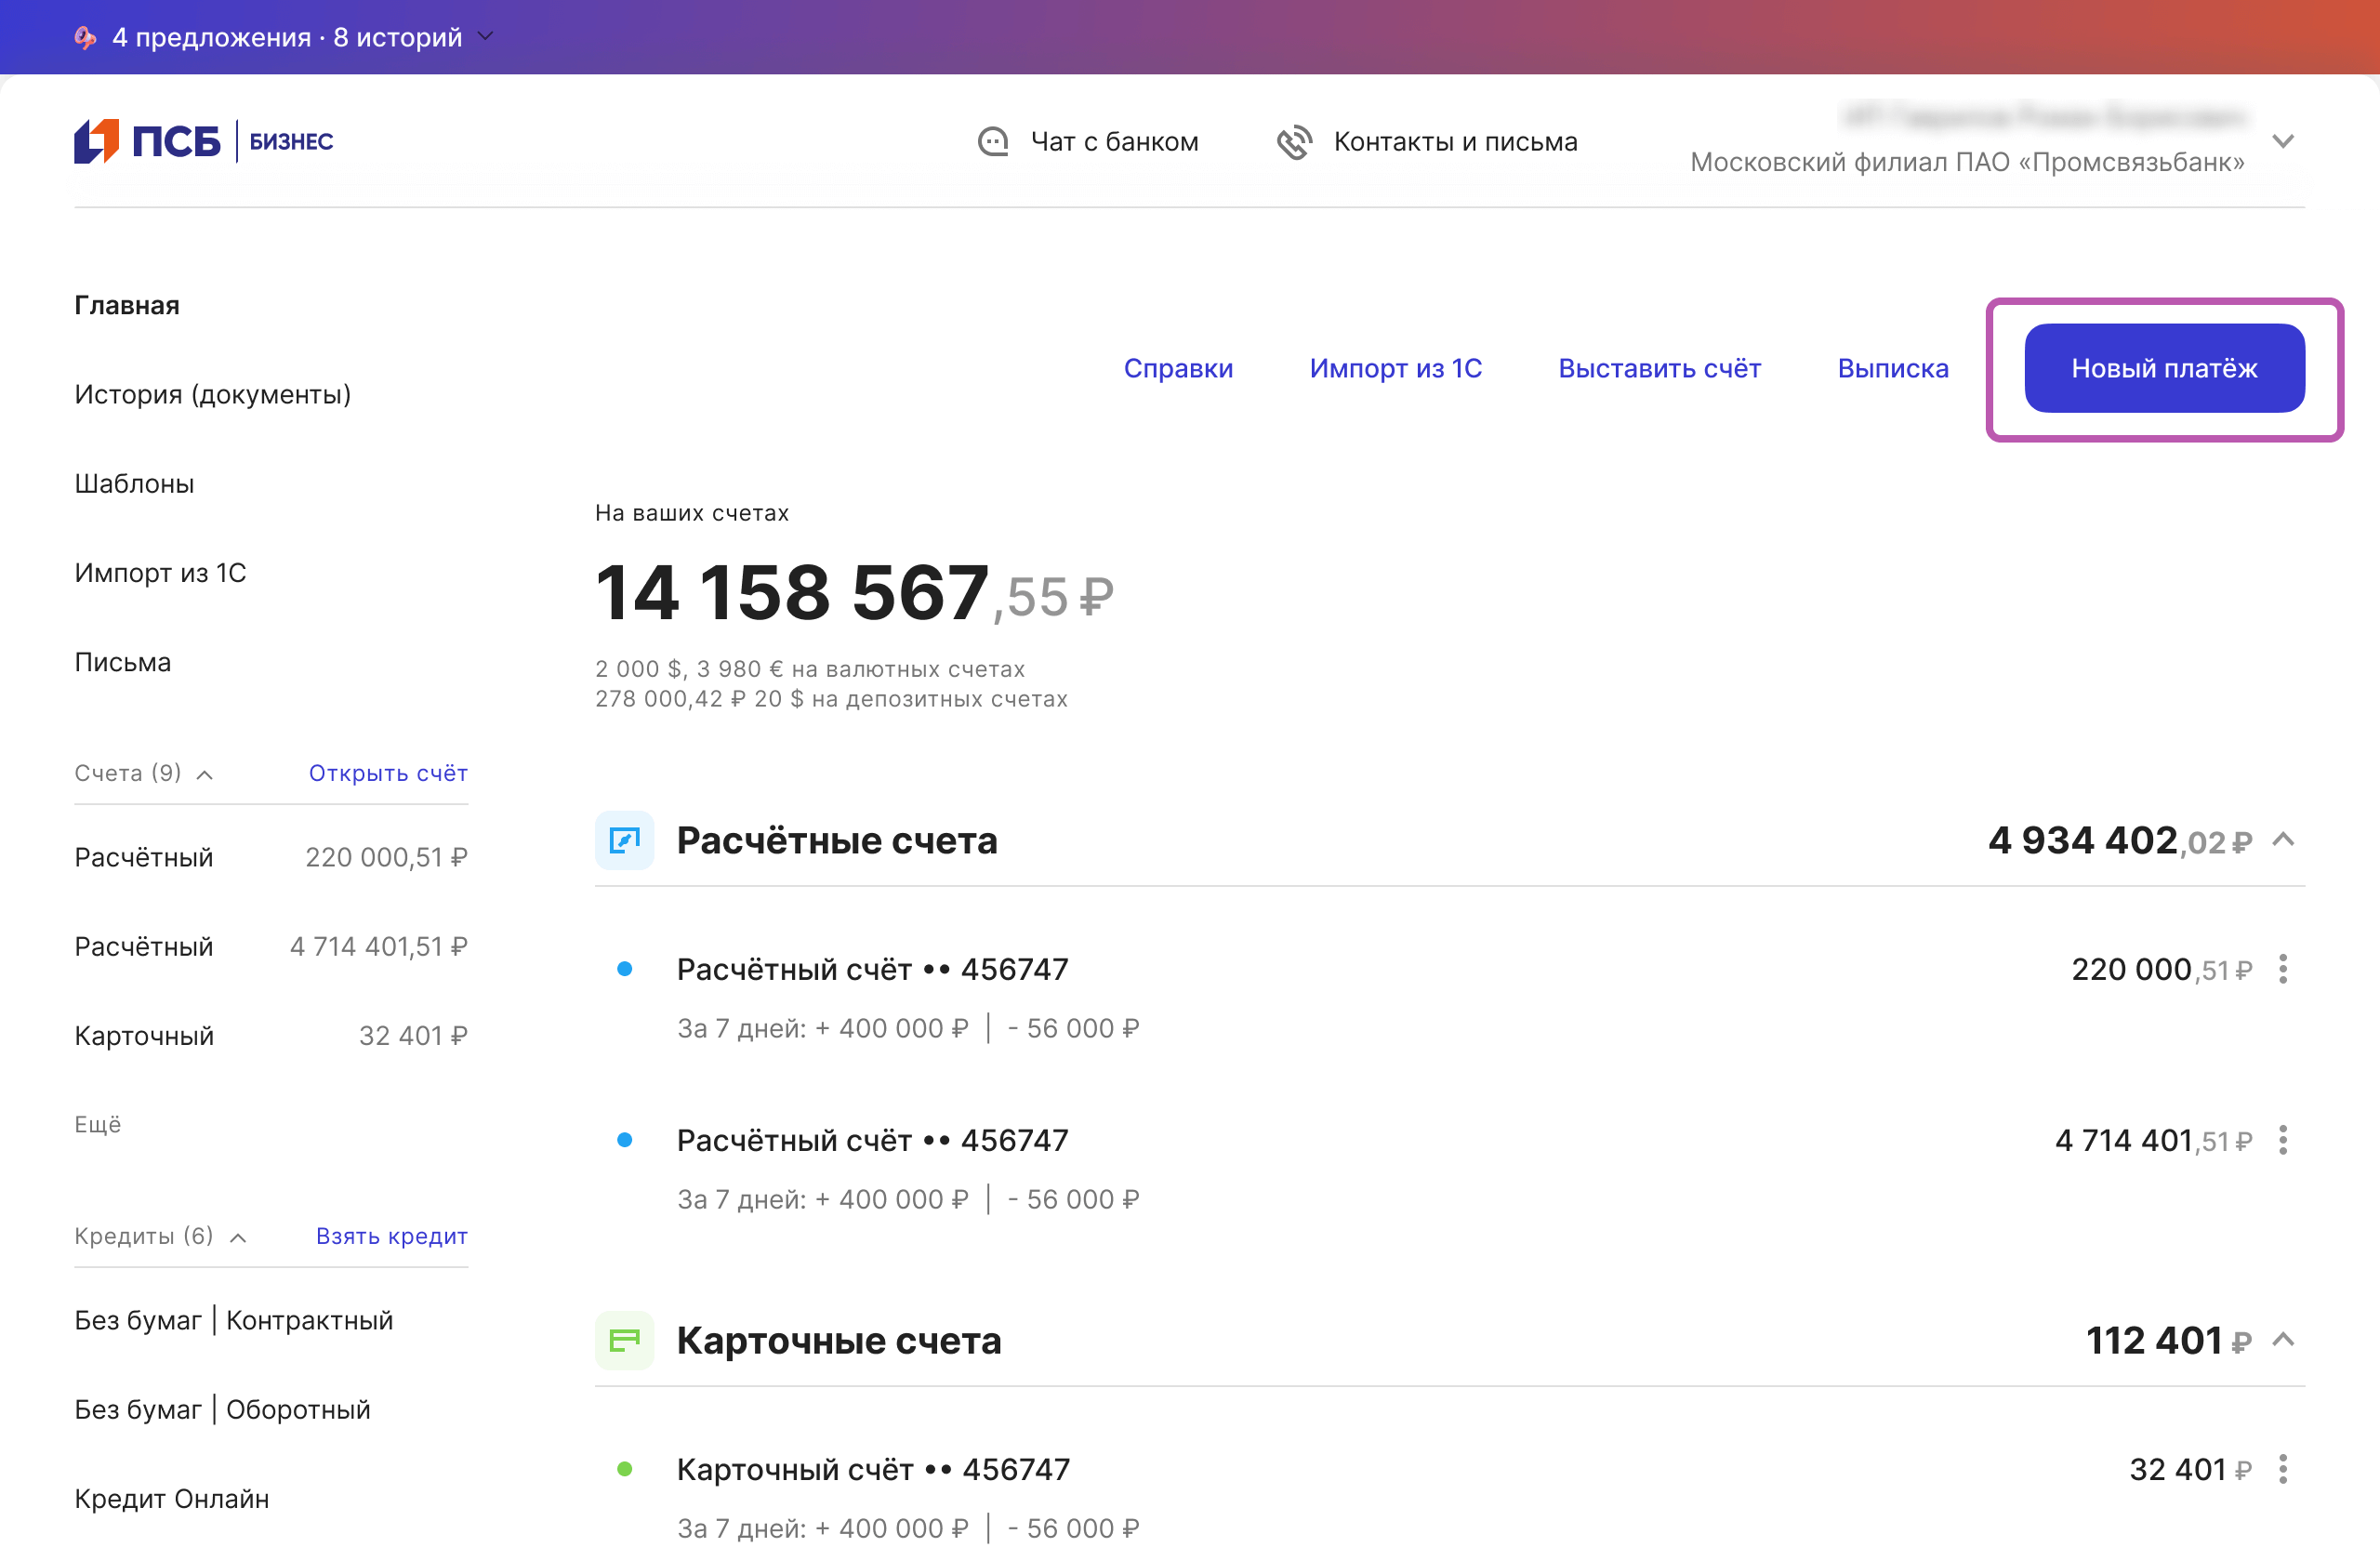The height and width of the screenshot is (1547, 2380).
Task: Expand the offers and stories banner chevron
Action: tap(486, 37)
